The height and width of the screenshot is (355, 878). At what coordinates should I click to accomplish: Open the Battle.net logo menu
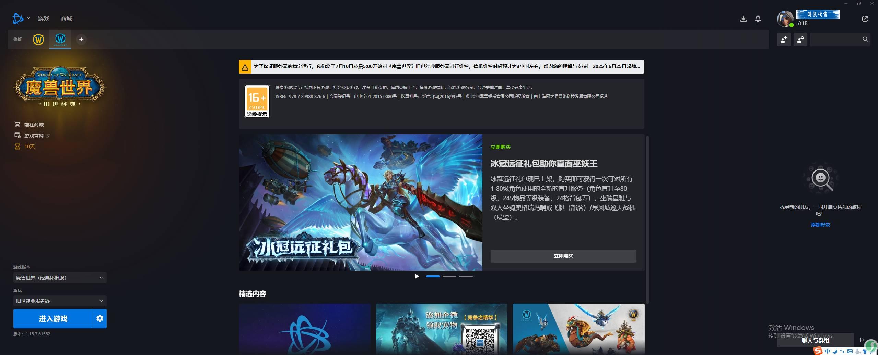click(18, 18)
